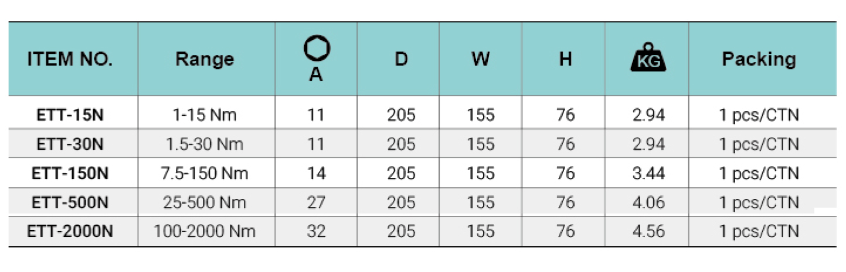Image resolution: width=846 pixels, height=272 pixels.
Task: Select the ITEM NO. column header
Action: click(70, 59)
